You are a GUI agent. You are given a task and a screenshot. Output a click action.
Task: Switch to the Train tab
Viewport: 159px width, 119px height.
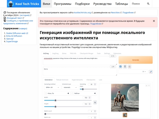tap(99, 53)
